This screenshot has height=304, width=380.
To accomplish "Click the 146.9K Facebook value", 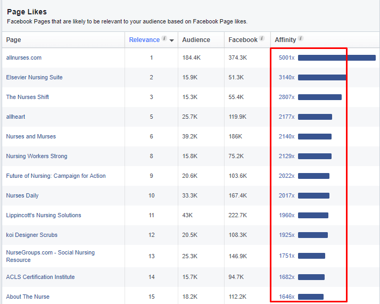I will coord(238,256).
